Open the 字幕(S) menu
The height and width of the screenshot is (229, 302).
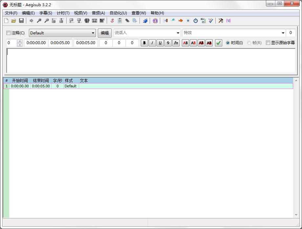46,13
